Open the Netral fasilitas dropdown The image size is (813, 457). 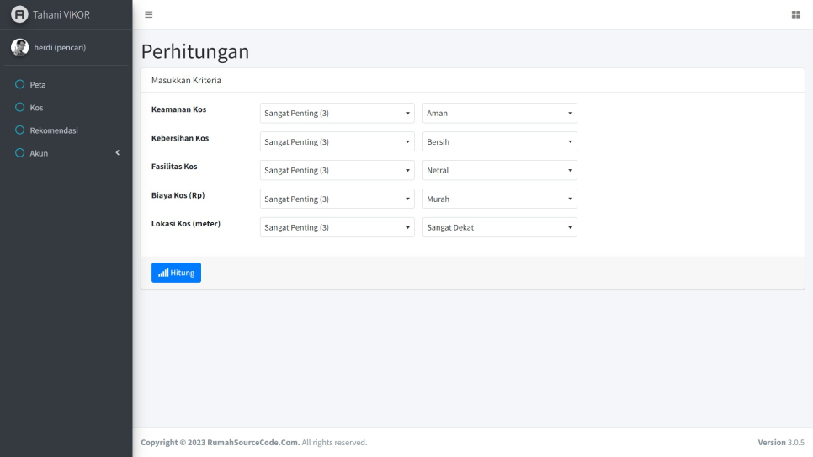(499, 170)
